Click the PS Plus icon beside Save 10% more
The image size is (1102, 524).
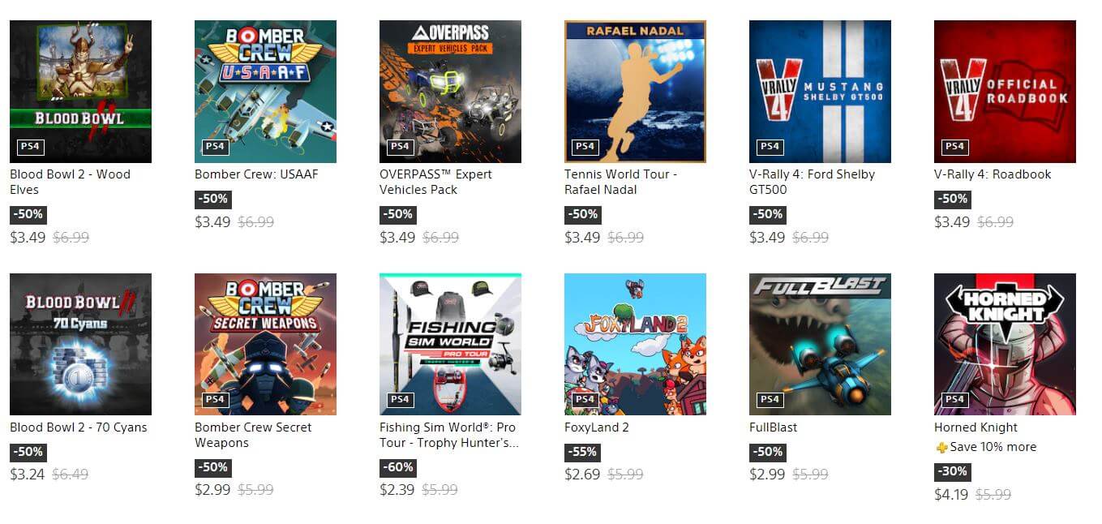[941, 448]
